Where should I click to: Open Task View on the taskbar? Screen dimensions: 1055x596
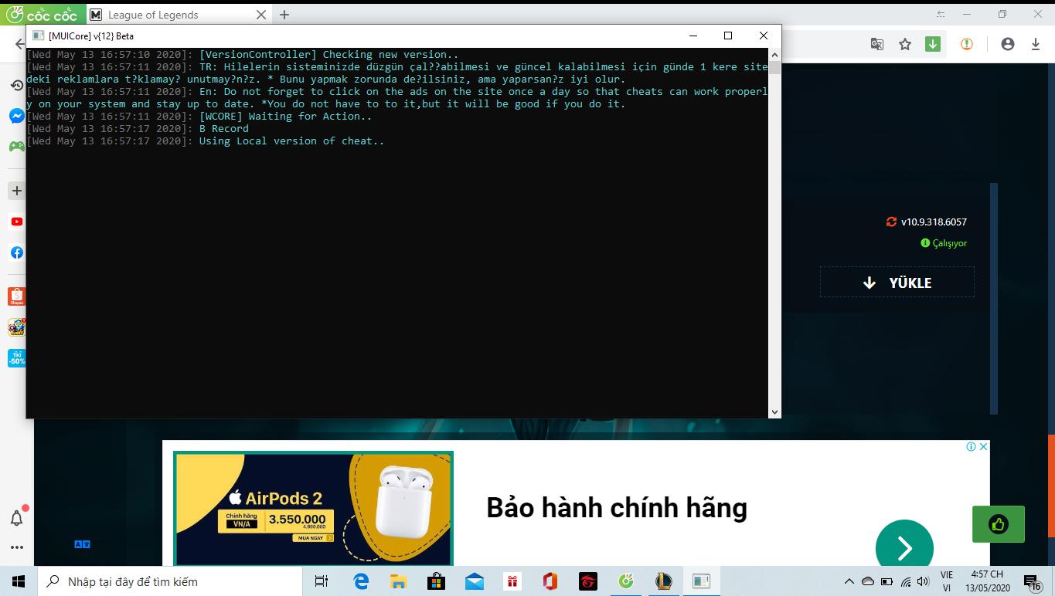pyautogui.click(x=322, y=581)
